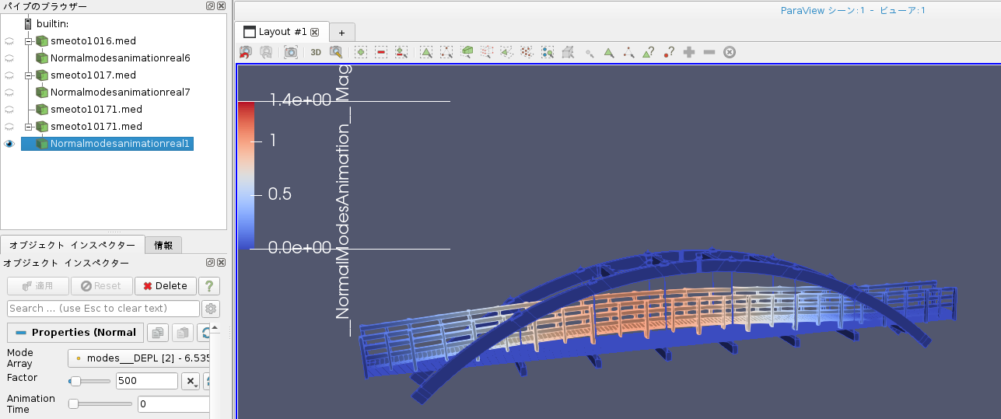
Task: Click the clear selection icon
Action: (730, 52)
